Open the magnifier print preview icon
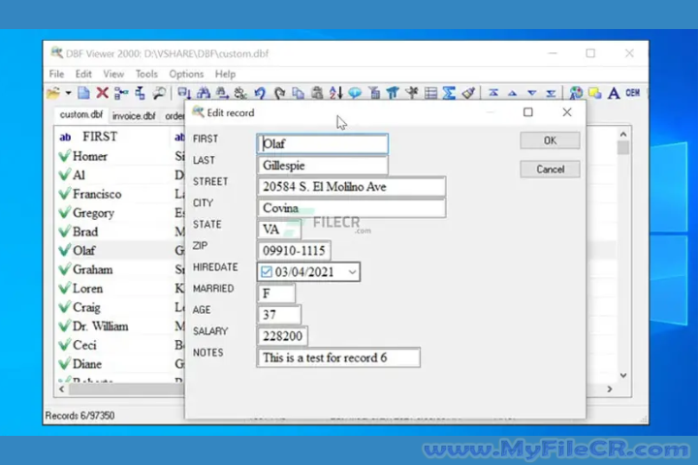Viewport: 698px width, 465px height. click(159, 93)
